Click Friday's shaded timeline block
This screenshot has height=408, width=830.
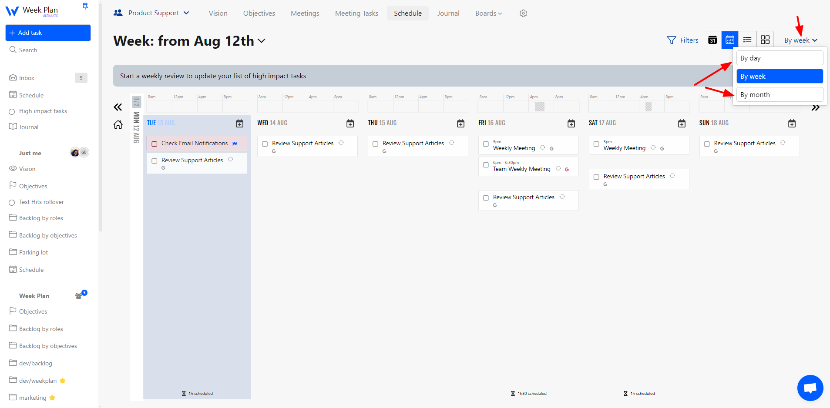pyautogui.click(x=540, y=106)
